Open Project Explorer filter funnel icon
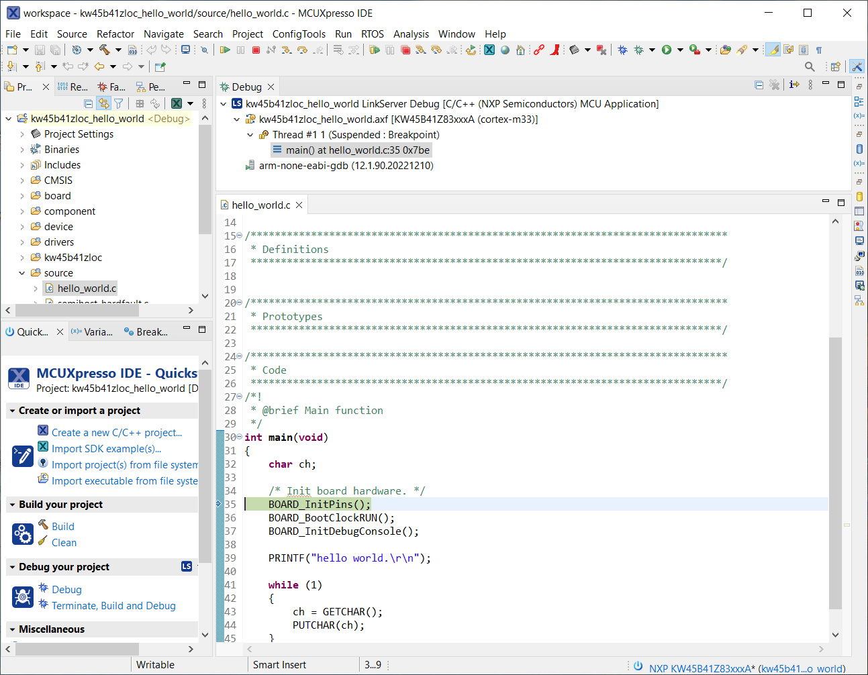 (x=119, y=103)
